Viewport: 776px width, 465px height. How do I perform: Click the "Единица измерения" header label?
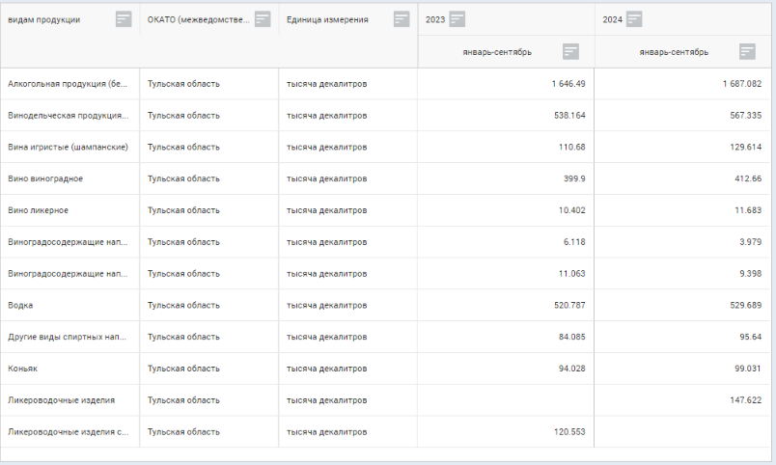(327, 19)
